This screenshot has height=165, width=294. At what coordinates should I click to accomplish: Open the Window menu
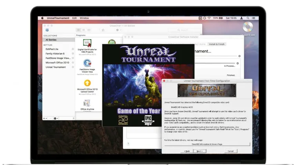[x=84, y=18]
